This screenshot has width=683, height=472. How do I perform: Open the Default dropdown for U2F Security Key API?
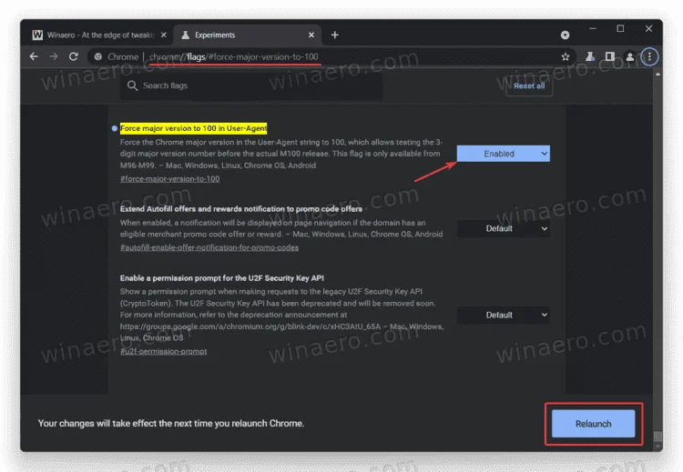[503, 315]
